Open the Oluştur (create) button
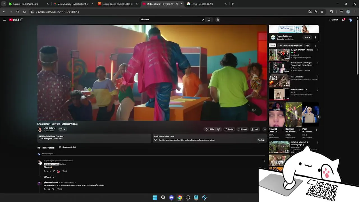This screenshot has height=202, width=359. click(333, 20)
